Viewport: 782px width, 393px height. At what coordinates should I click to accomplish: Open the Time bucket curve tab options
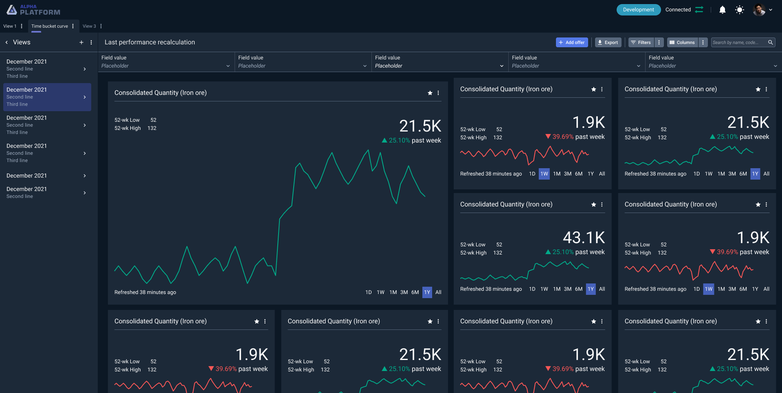point(73,26)
